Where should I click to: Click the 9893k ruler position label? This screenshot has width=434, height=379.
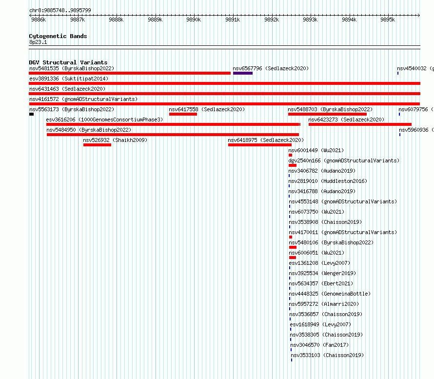click(x=310, y=20)
